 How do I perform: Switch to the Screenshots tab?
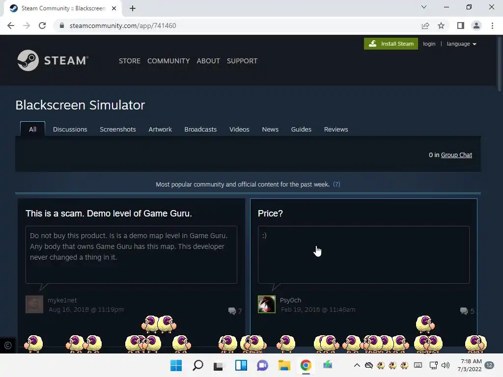(118, 129)
